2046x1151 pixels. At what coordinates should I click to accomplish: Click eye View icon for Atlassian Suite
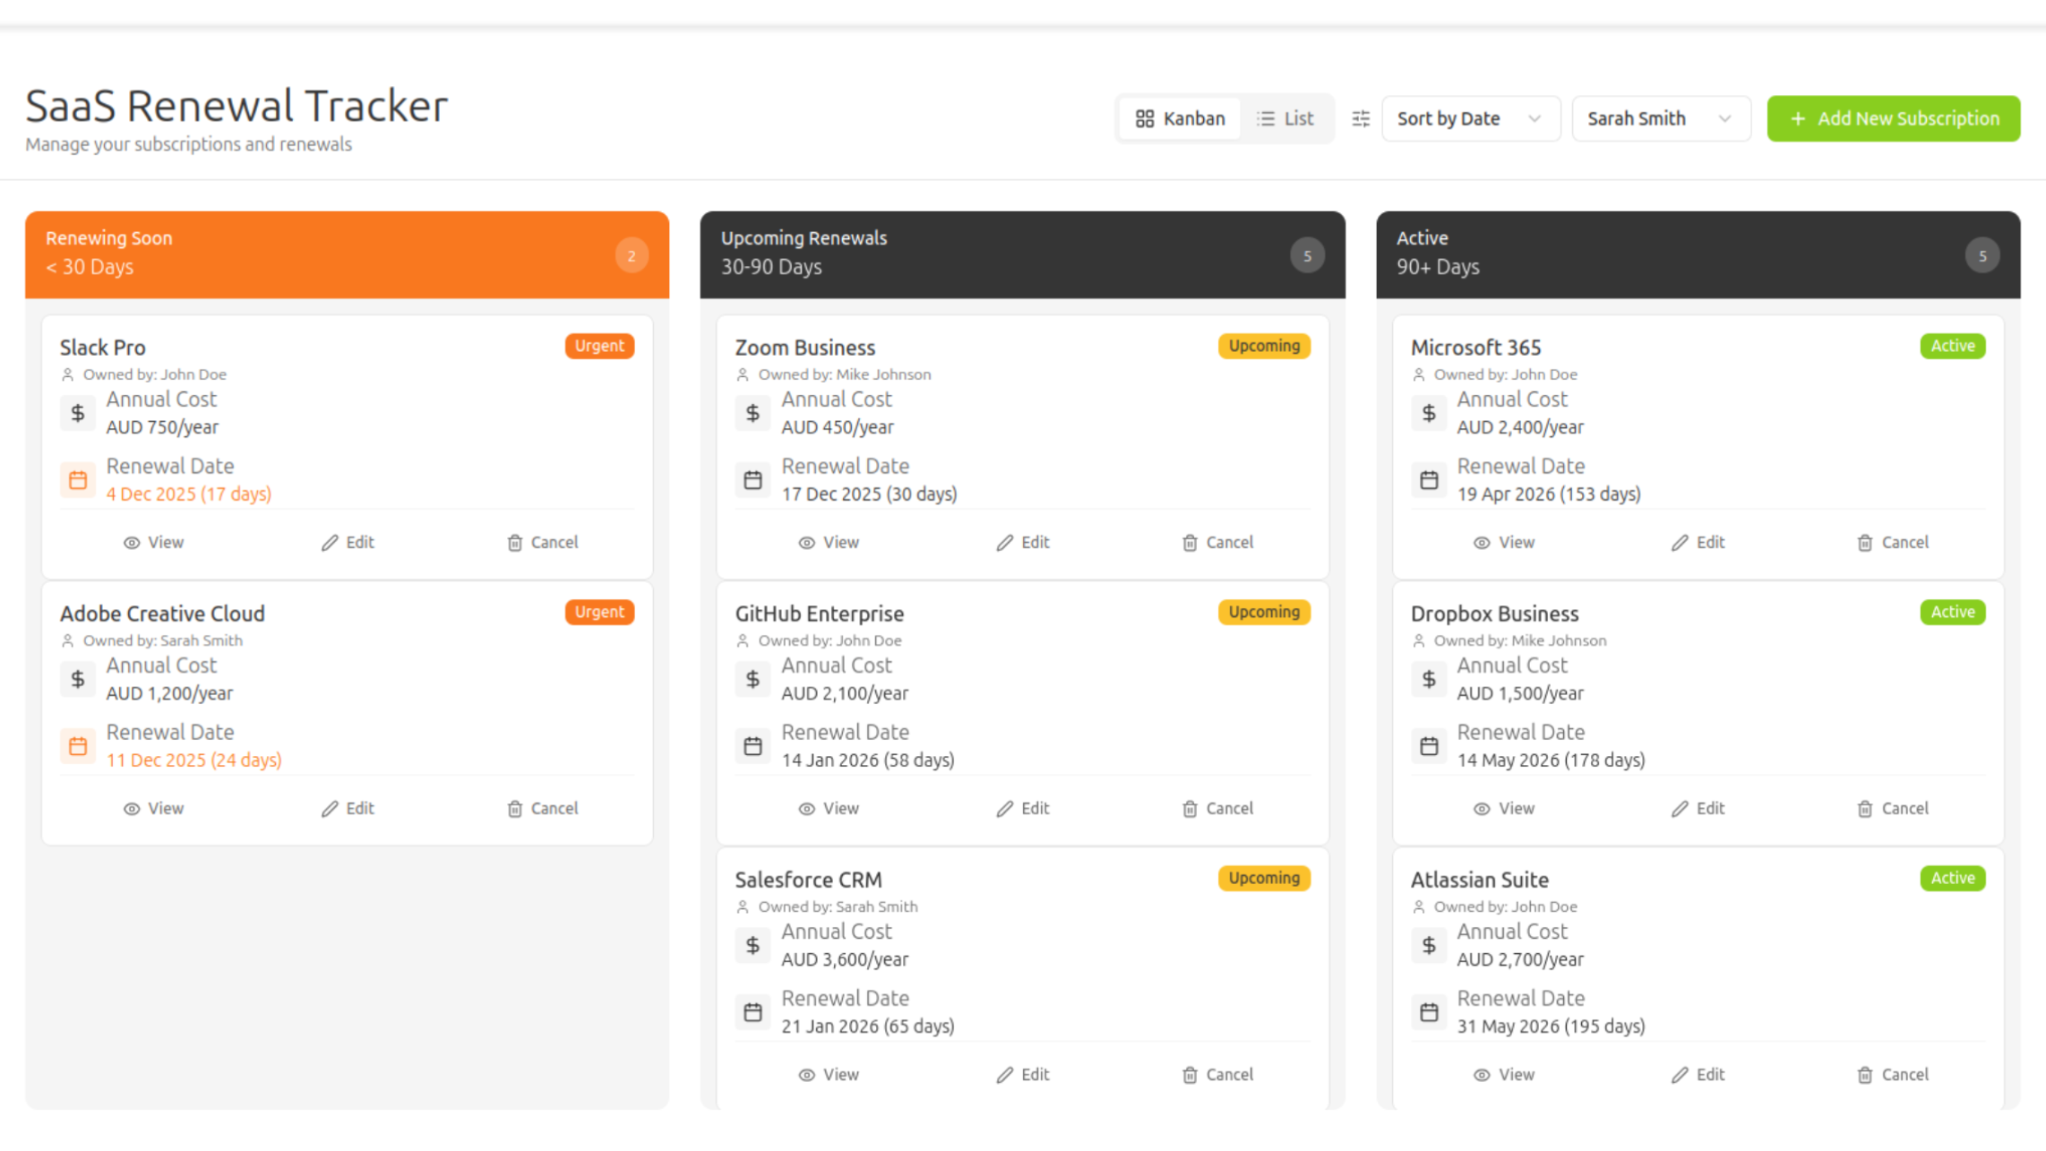coord(1482,1075)
